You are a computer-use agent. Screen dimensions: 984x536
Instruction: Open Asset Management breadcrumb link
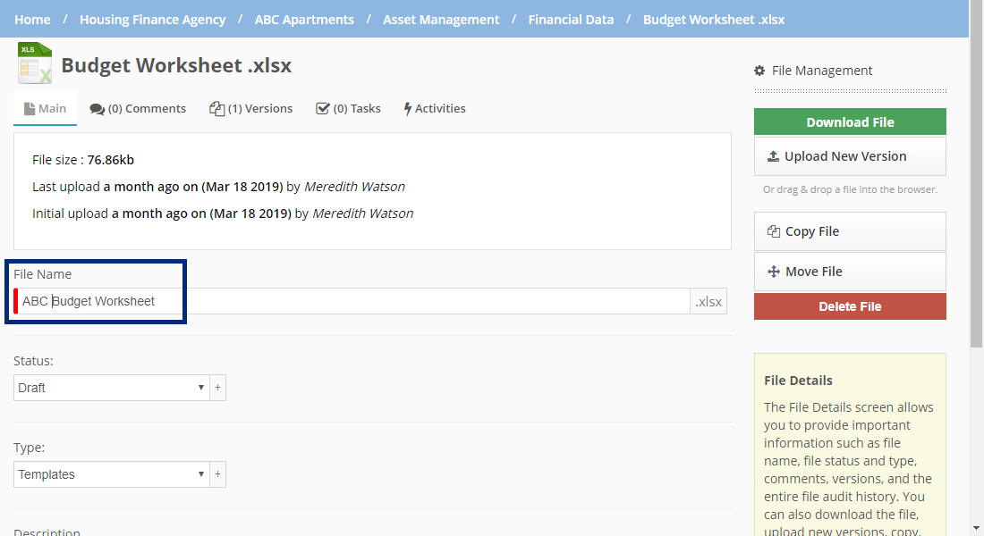coord(441,20)
